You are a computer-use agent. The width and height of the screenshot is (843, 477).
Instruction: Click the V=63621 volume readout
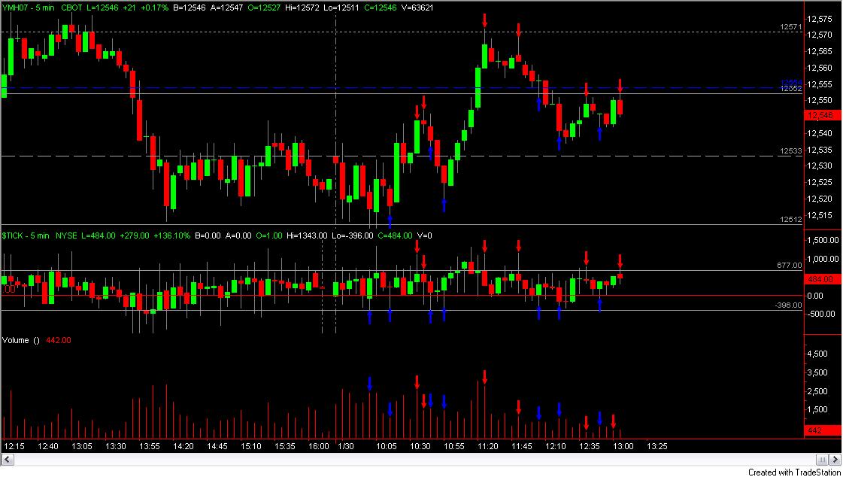click(x=417, y=8)
